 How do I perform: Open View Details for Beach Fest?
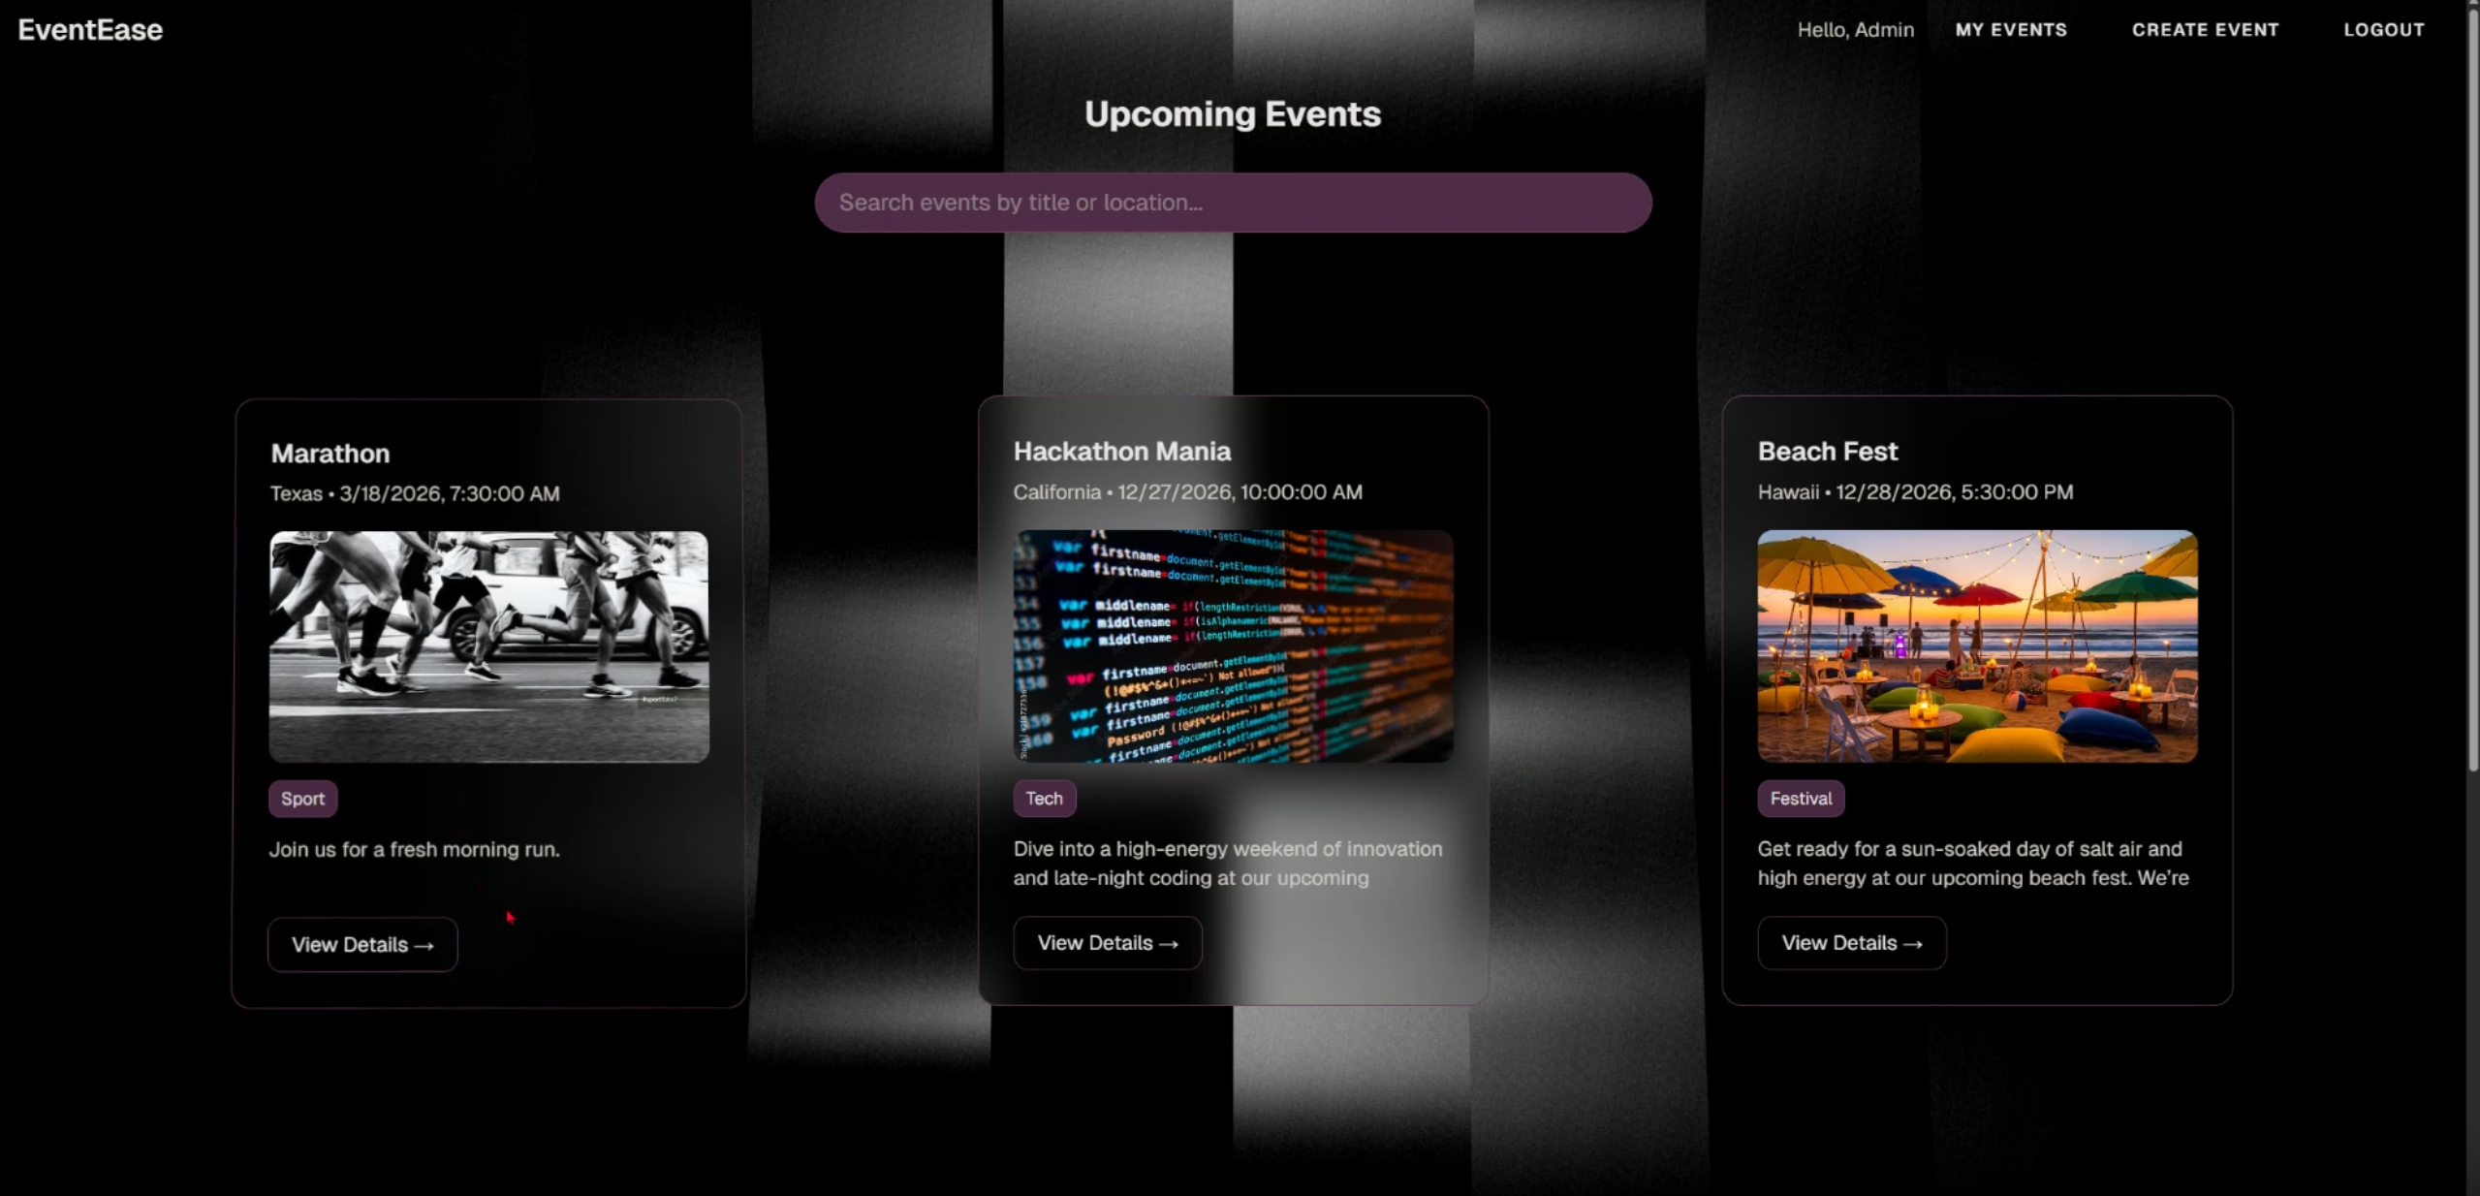pyautogui.click(x=1852, y=943)
